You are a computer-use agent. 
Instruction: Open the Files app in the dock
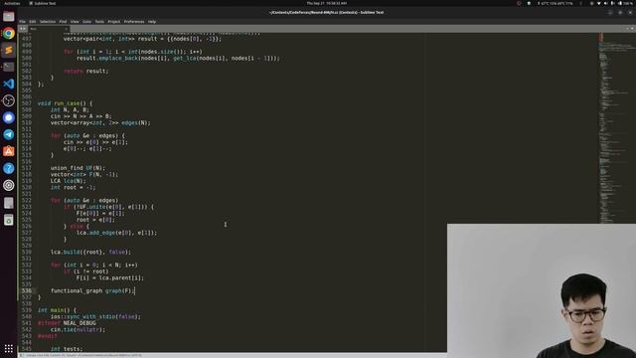point(9,16)
